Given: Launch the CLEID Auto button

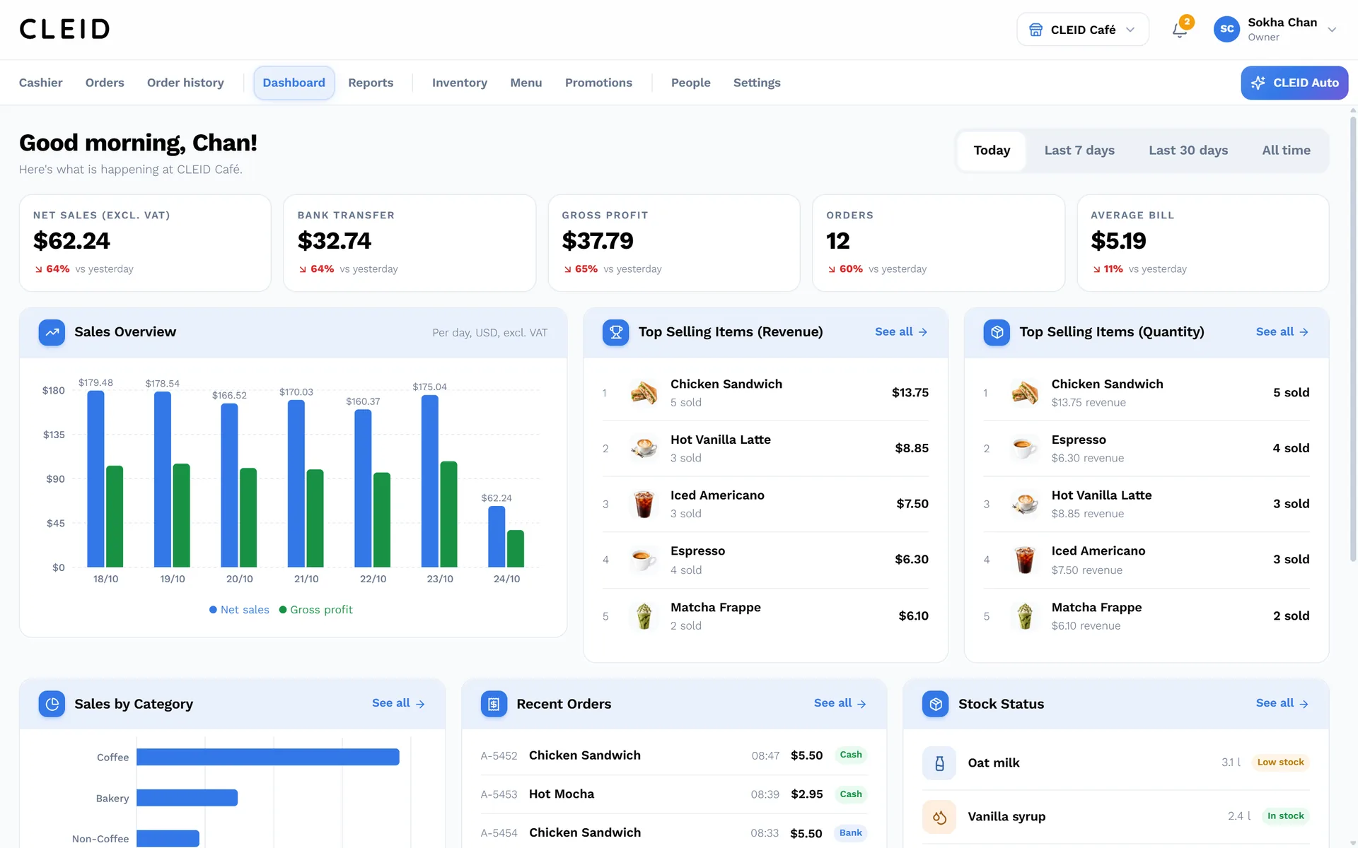Looking at the screenshot, I should point(1294,83).
